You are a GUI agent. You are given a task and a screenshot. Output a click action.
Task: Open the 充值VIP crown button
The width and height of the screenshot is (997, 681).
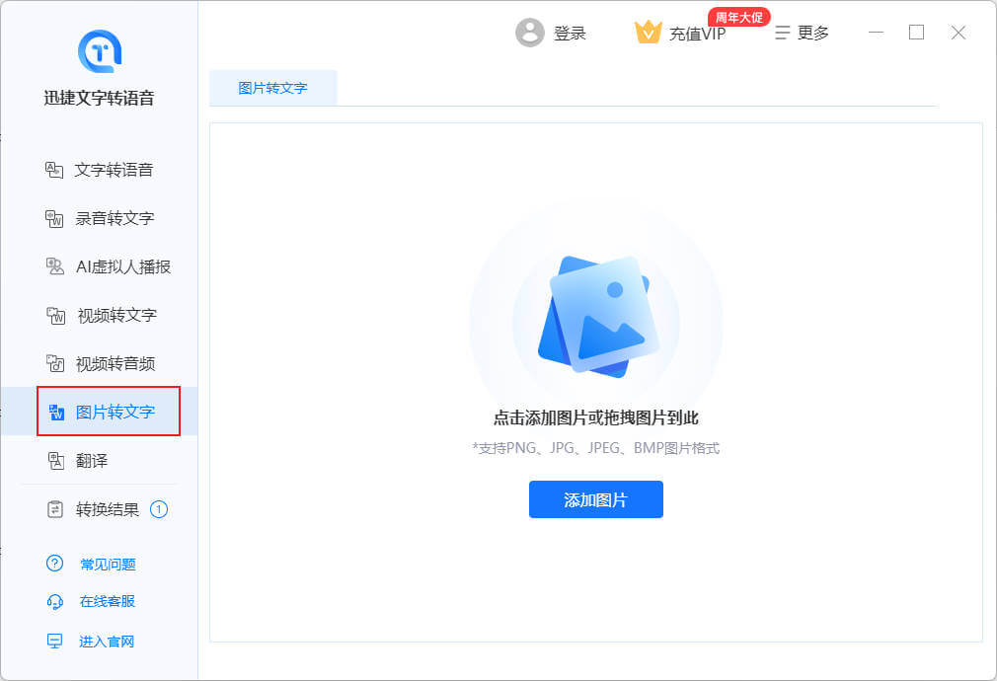pos(648,33)
